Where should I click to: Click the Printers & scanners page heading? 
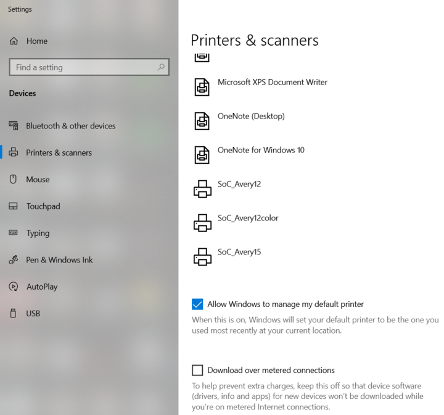(x=255, y=40)
